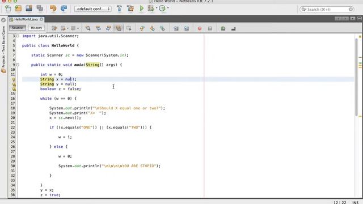
Task: Click the hint icon beside String y
Action: tap(14, 84)
